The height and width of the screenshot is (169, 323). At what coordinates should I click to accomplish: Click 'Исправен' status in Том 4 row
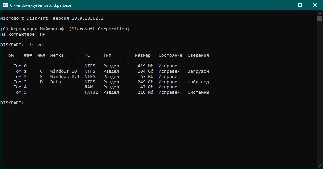pos(169,87)
